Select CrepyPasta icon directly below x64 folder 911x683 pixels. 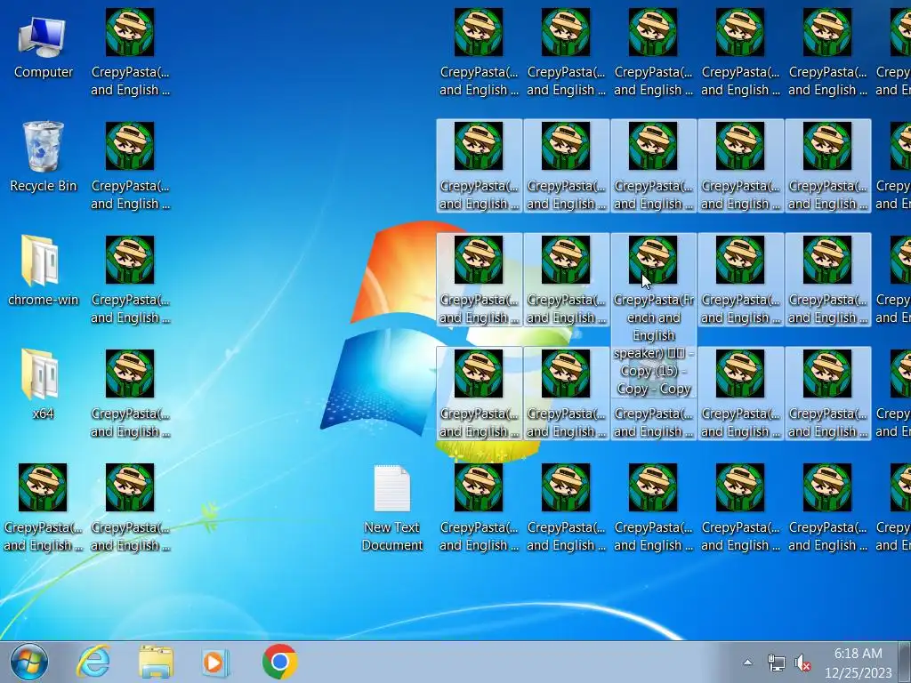click(43, 506)
